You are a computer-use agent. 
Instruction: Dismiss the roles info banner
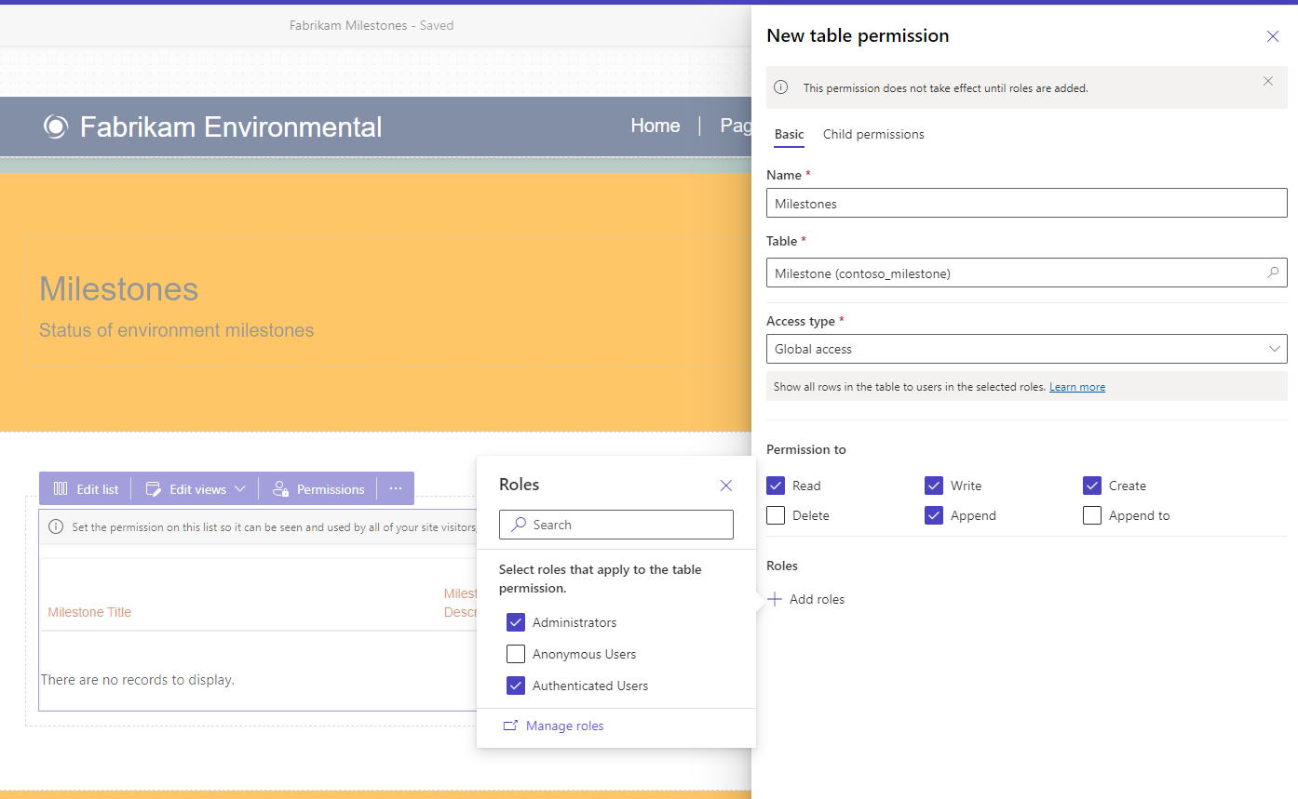coord(1268,81)
